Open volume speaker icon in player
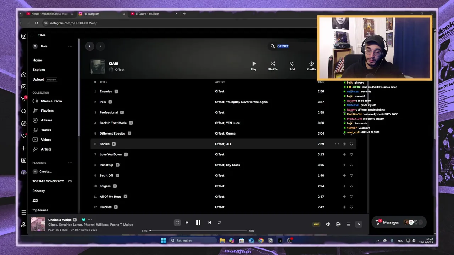The height and width of the screenshot is (255, 454). 328,224
